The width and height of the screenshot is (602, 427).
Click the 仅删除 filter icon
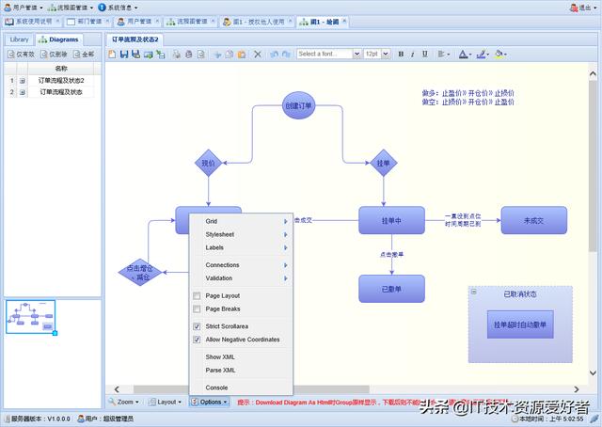pyautogui.click(x=44, y=55)
